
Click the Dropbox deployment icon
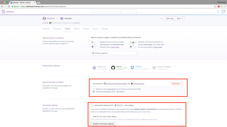click(x=132, y=67)
